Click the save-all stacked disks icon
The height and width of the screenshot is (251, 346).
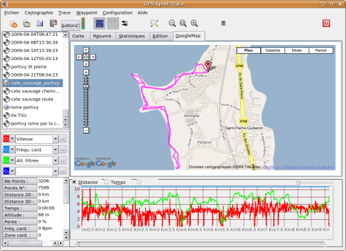click(53, 24)
